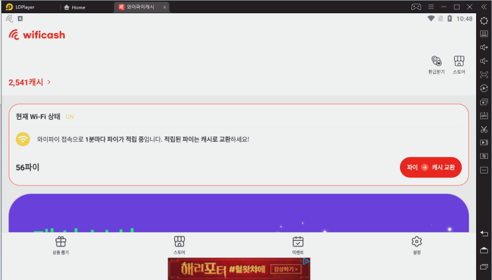
Task: Click the Android home button
Action: tap(484, 250)
